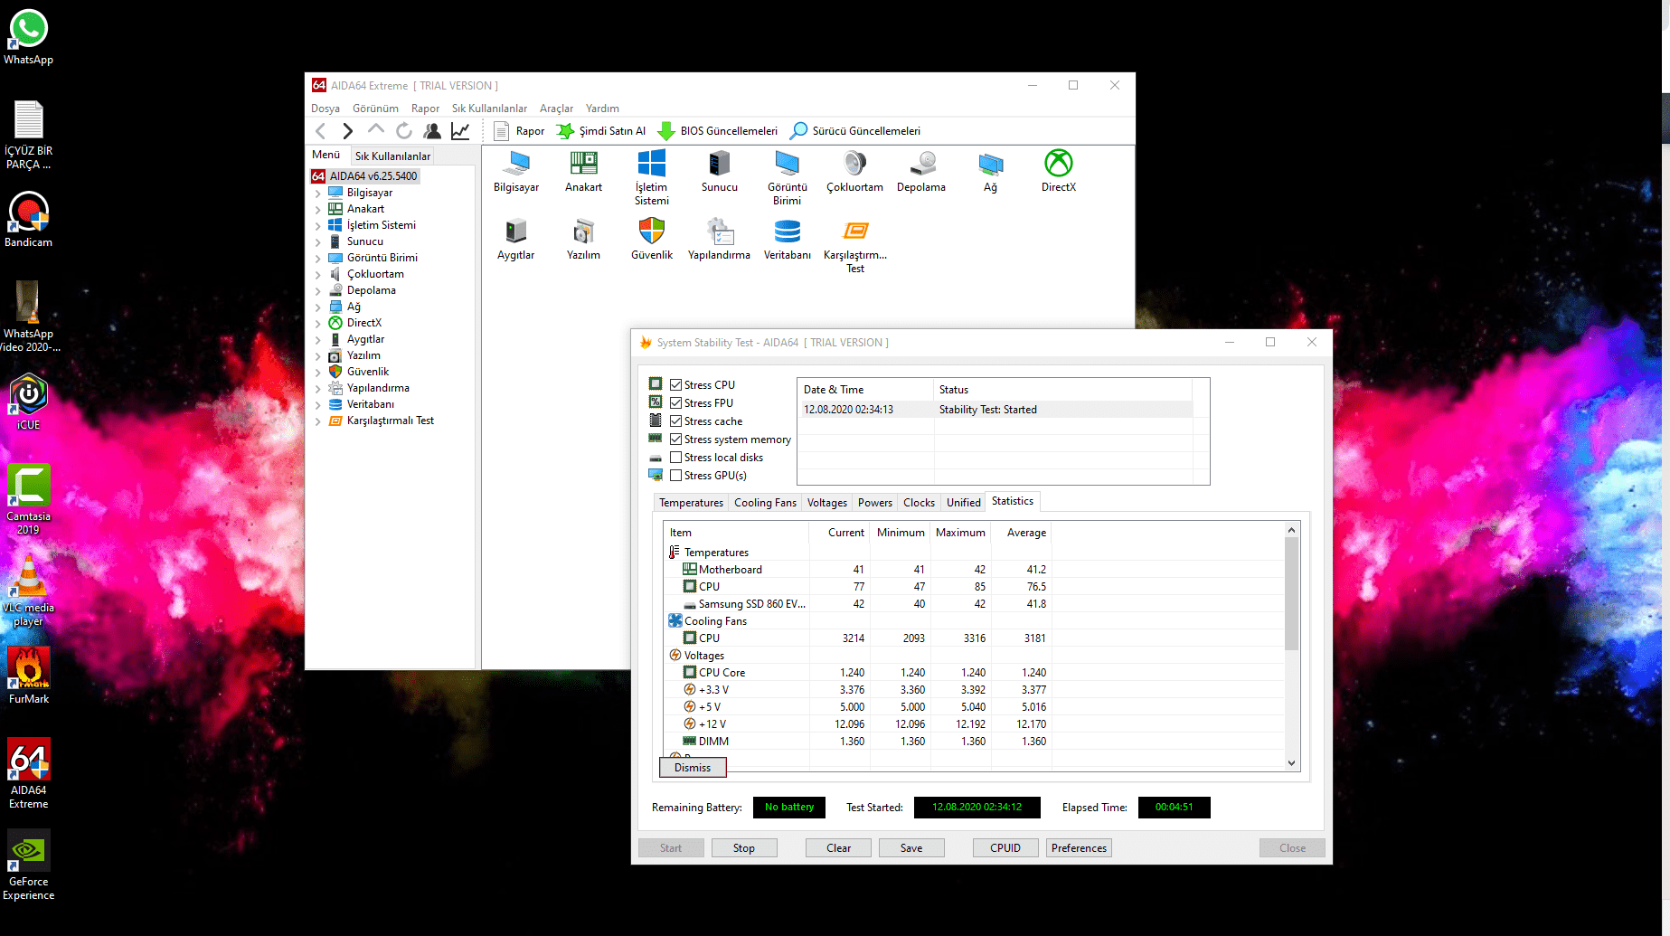Expand the Sunucu tree node
Image resolution: width=1670 pixels, height=936 pixels.
click(317, 242)
